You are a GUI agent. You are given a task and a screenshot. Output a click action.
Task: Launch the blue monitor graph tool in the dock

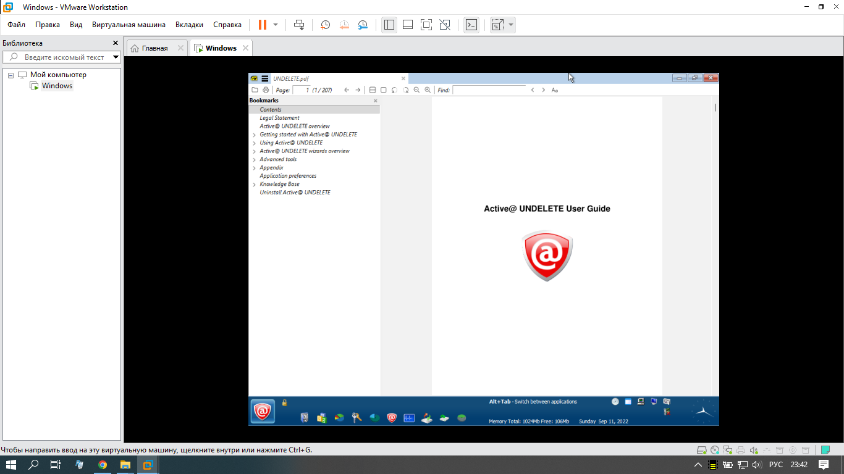pyautogui.click(x=409, y=418)
